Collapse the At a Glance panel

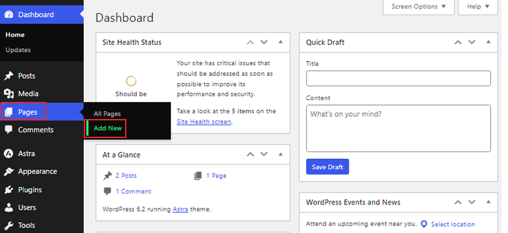[281, 154]
